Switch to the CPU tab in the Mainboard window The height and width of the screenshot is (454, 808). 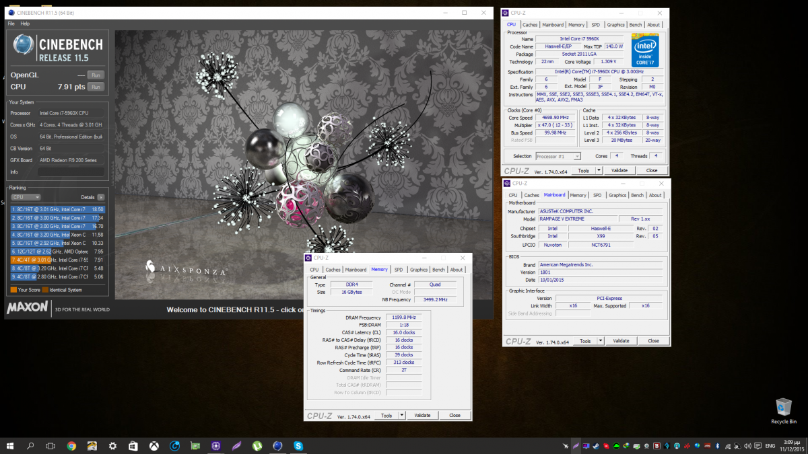[x=513, y=195]
